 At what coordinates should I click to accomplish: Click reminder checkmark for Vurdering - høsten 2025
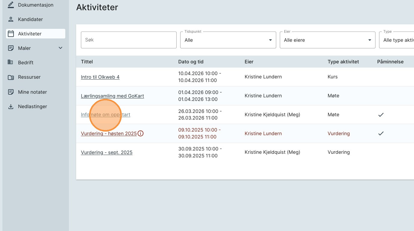point(381,133)
